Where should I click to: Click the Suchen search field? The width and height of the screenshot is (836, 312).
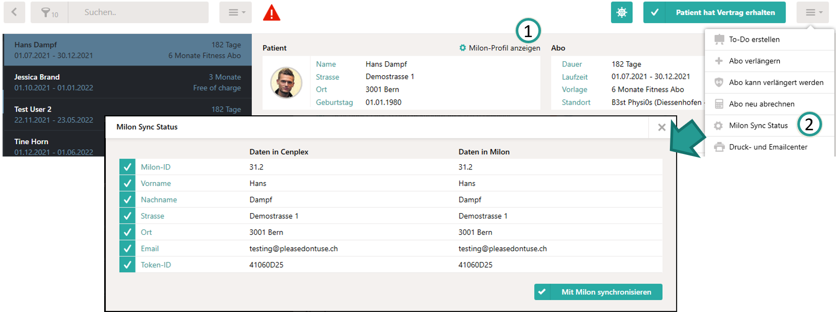pos(138,12)
